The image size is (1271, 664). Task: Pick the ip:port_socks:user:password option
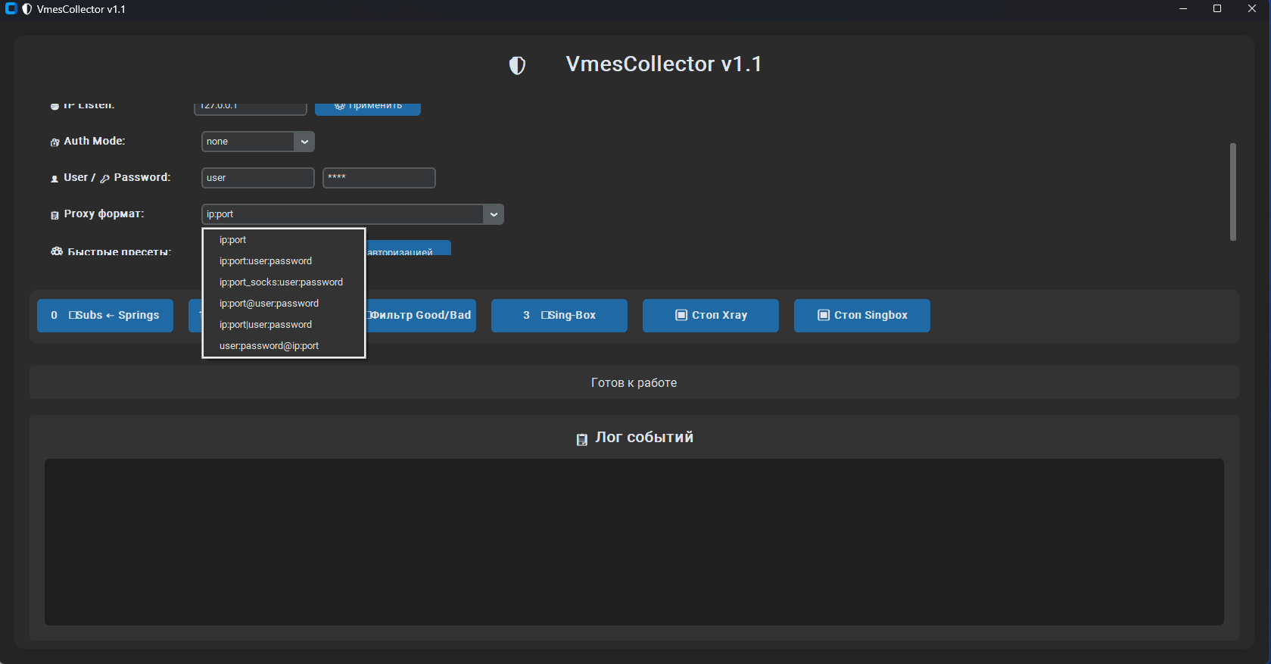[281, 282]
